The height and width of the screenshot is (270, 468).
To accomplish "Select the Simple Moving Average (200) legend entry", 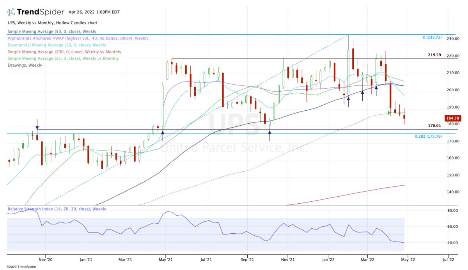I will (64, 52).
